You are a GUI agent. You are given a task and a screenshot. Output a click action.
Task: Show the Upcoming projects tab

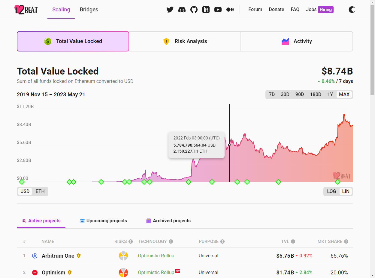click(103, 221)
